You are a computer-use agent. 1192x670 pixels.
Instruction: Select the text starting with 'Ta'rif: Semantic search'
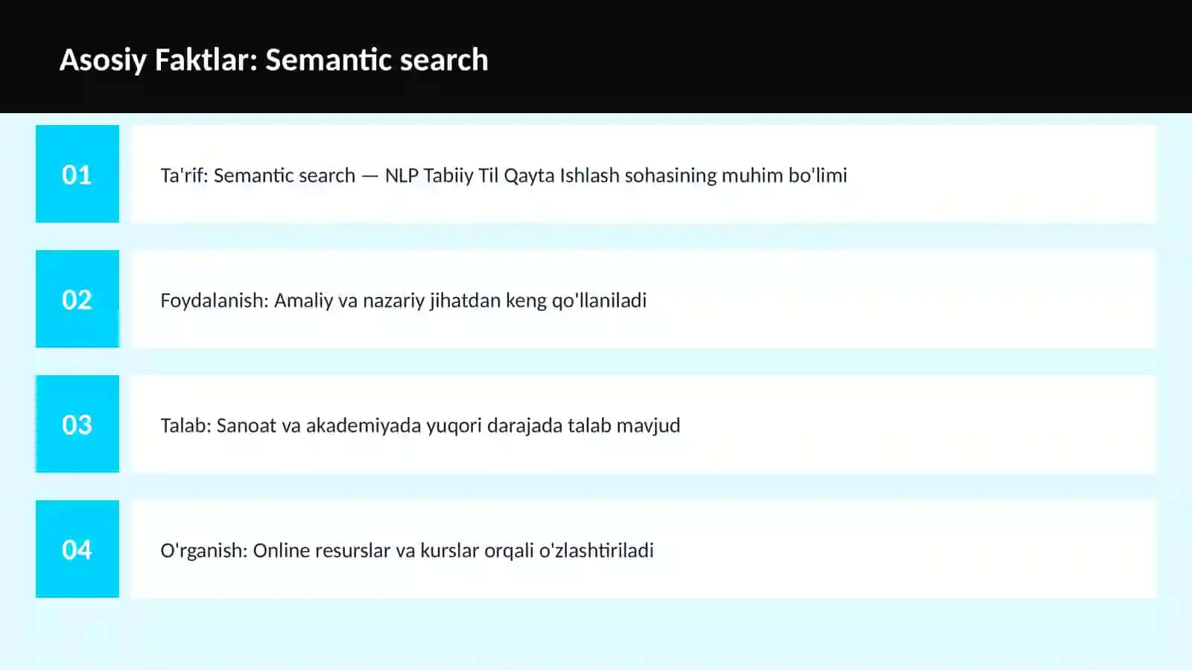coord(504,176)
